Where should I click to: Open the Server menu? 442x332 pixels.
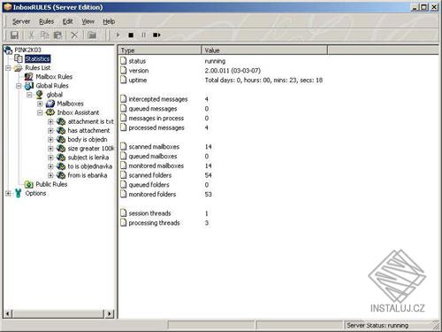click(x=21, y=21)
